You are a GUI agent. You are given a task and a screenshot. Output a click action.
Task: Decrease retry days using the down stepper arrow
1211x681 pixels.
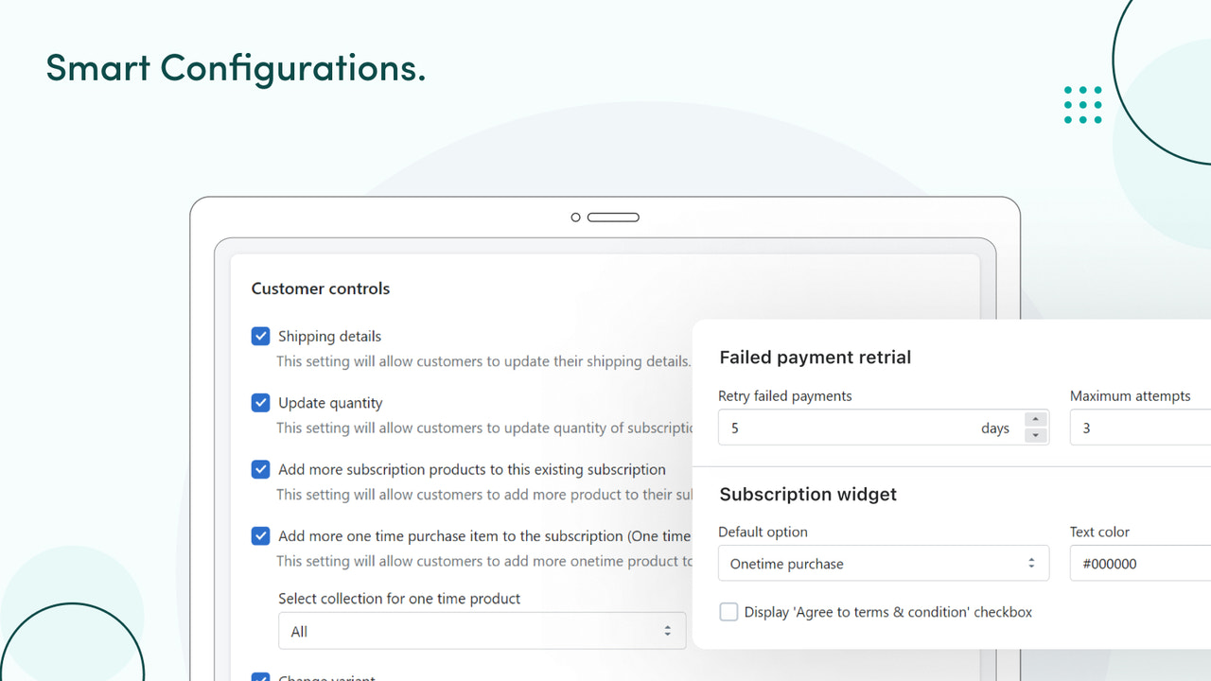[x=1036, y=434]
